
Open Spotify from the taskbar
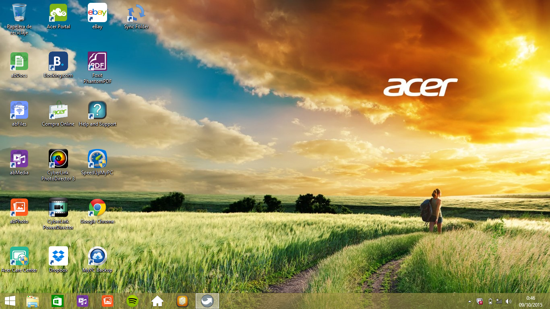click(x=132, y=301)
